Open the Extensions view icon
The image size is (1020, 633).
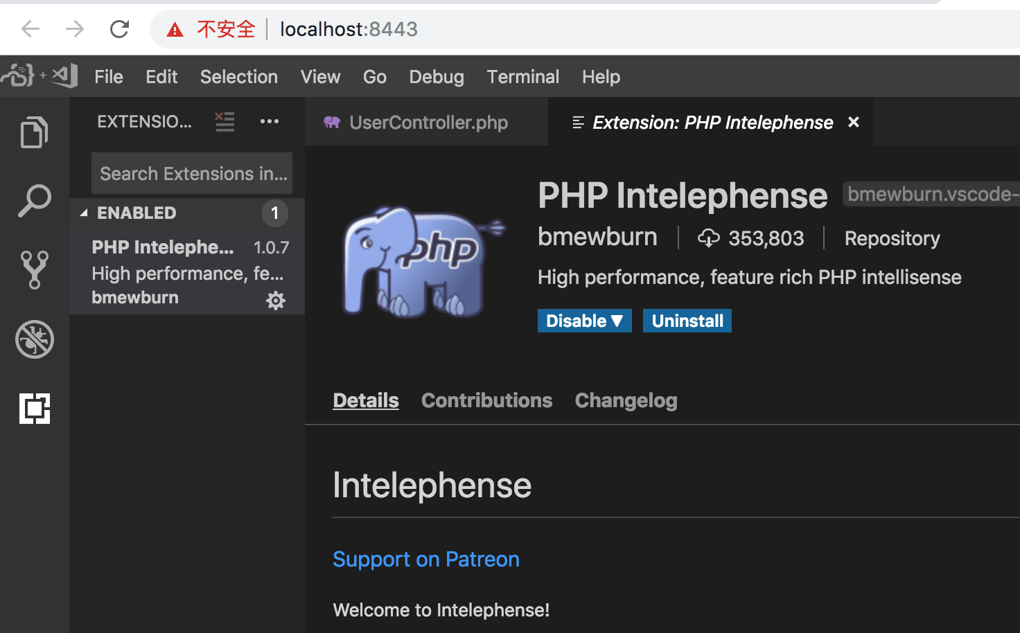click(x=35, y=409)
